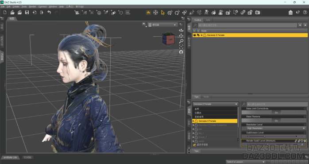Open the Create menu

[x=16, y=7]
